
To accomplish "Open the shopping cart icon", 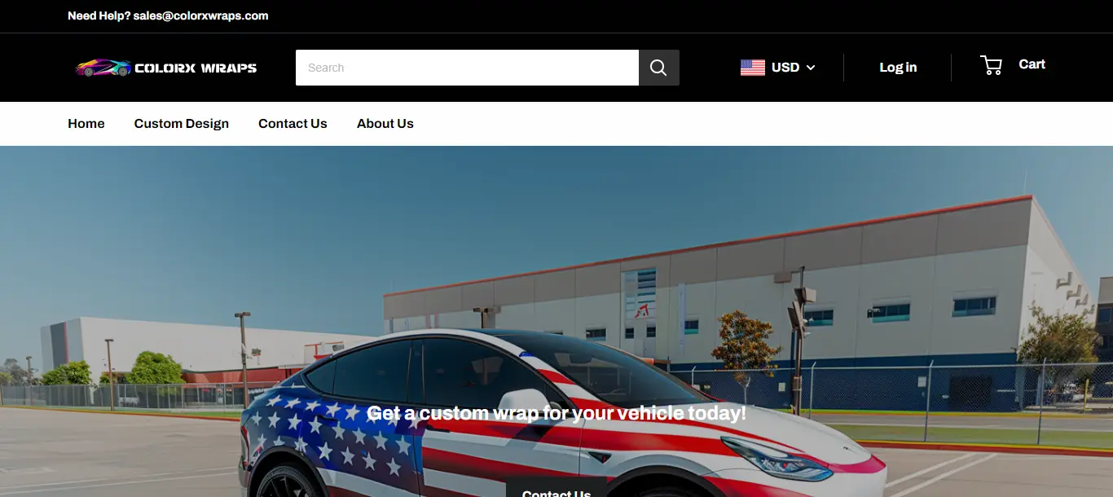I will 991,65.
